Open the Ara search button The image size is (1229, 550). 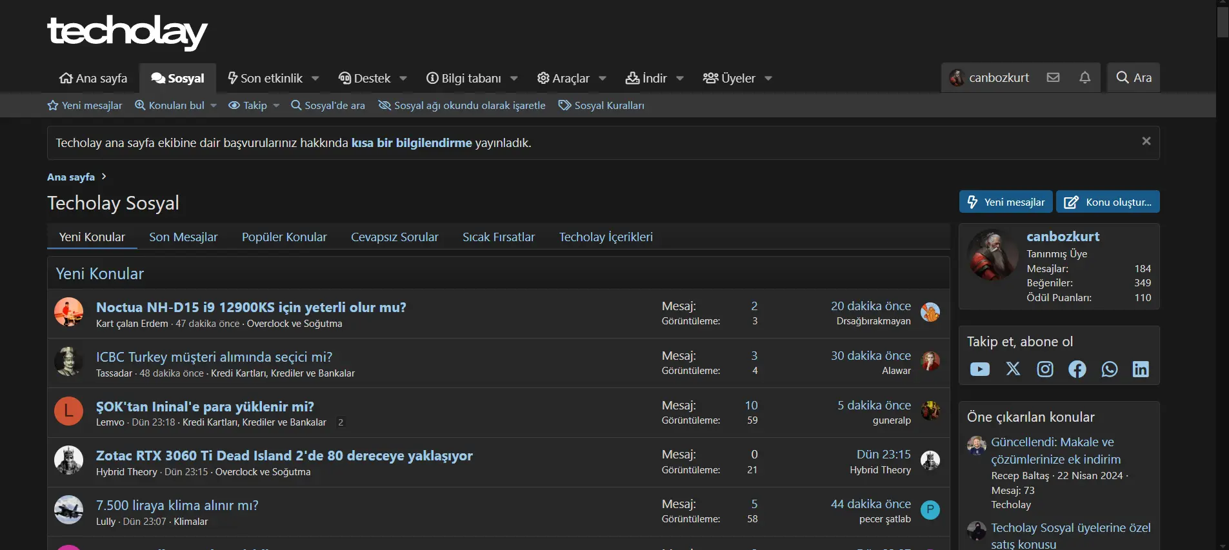click(x=1134, y=77)
